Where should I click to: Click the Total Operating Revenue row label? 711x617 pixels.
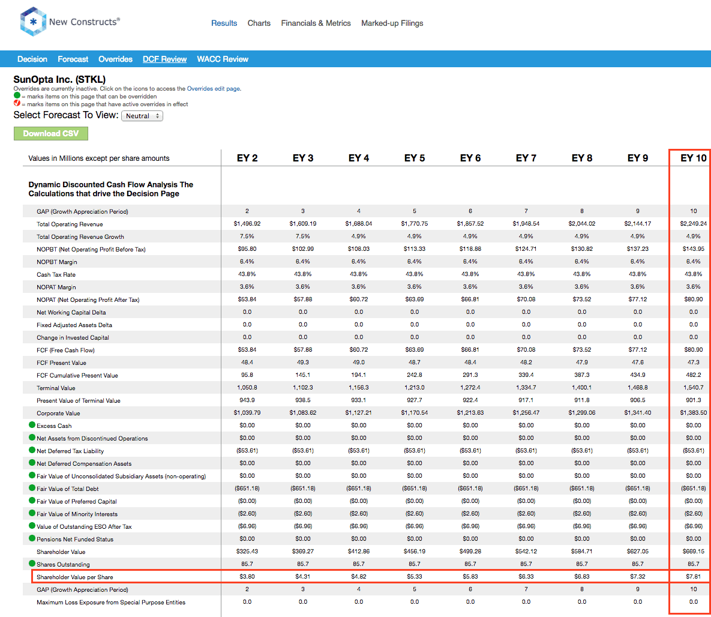(70, 224)
